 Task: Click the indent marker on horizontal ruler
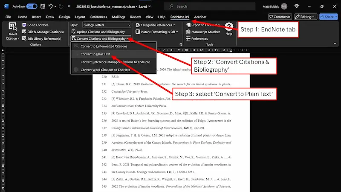click(x=231, y=51)
